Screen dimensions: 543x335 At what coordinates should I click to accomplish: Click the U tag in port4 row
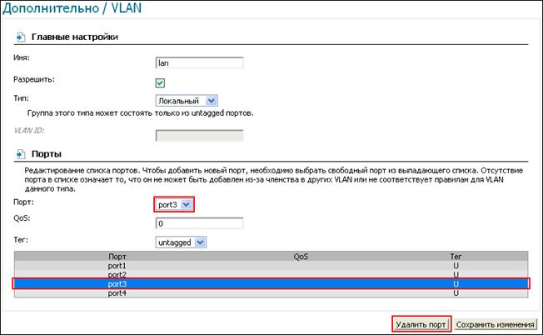coord(456,293)
